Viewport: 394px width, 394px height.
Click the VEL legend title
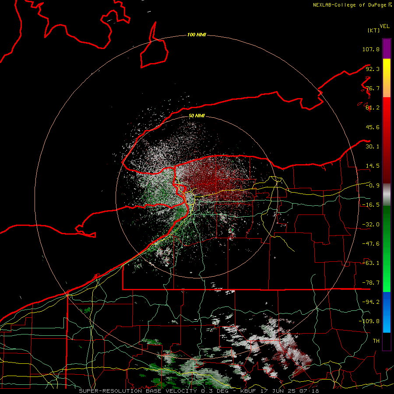(x=384, y=26)
